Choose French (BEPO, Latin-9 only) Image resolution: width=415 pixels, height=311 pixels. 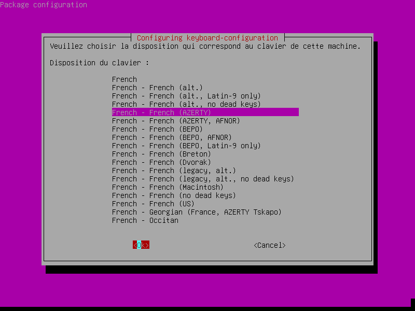click(186, 146)
